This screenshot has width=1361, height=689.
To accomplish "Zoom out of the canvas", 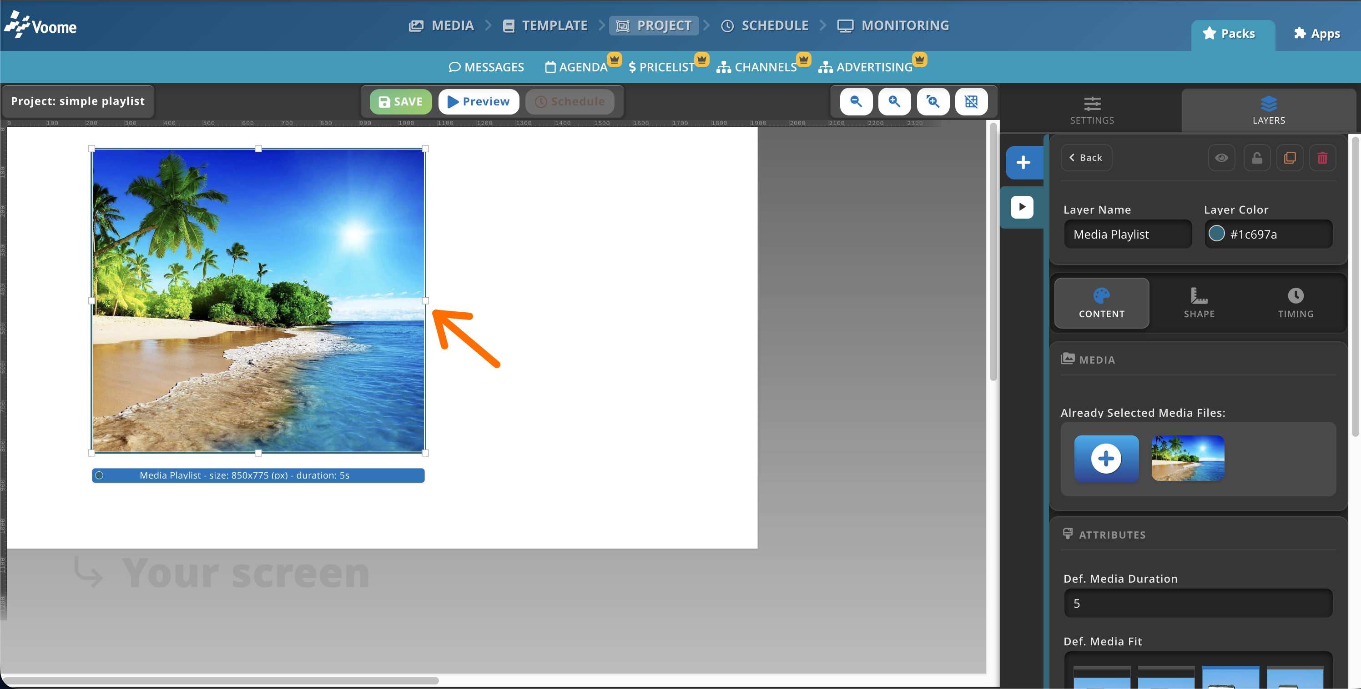I will pyautogui.click(x=856, y=101).
